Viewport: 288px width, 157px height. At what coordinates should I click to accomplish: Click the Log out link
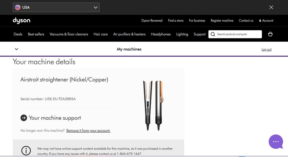pyautogui.click(x=266, y=49)
